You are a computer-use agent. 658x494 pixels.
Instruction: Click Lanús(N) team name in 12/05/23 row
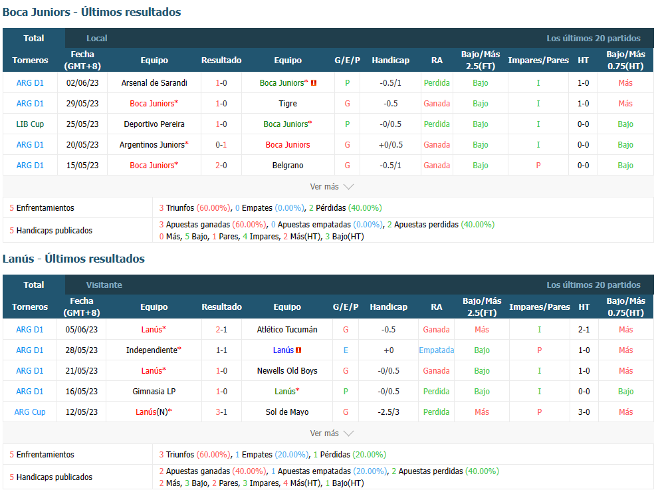coord(152,412)
